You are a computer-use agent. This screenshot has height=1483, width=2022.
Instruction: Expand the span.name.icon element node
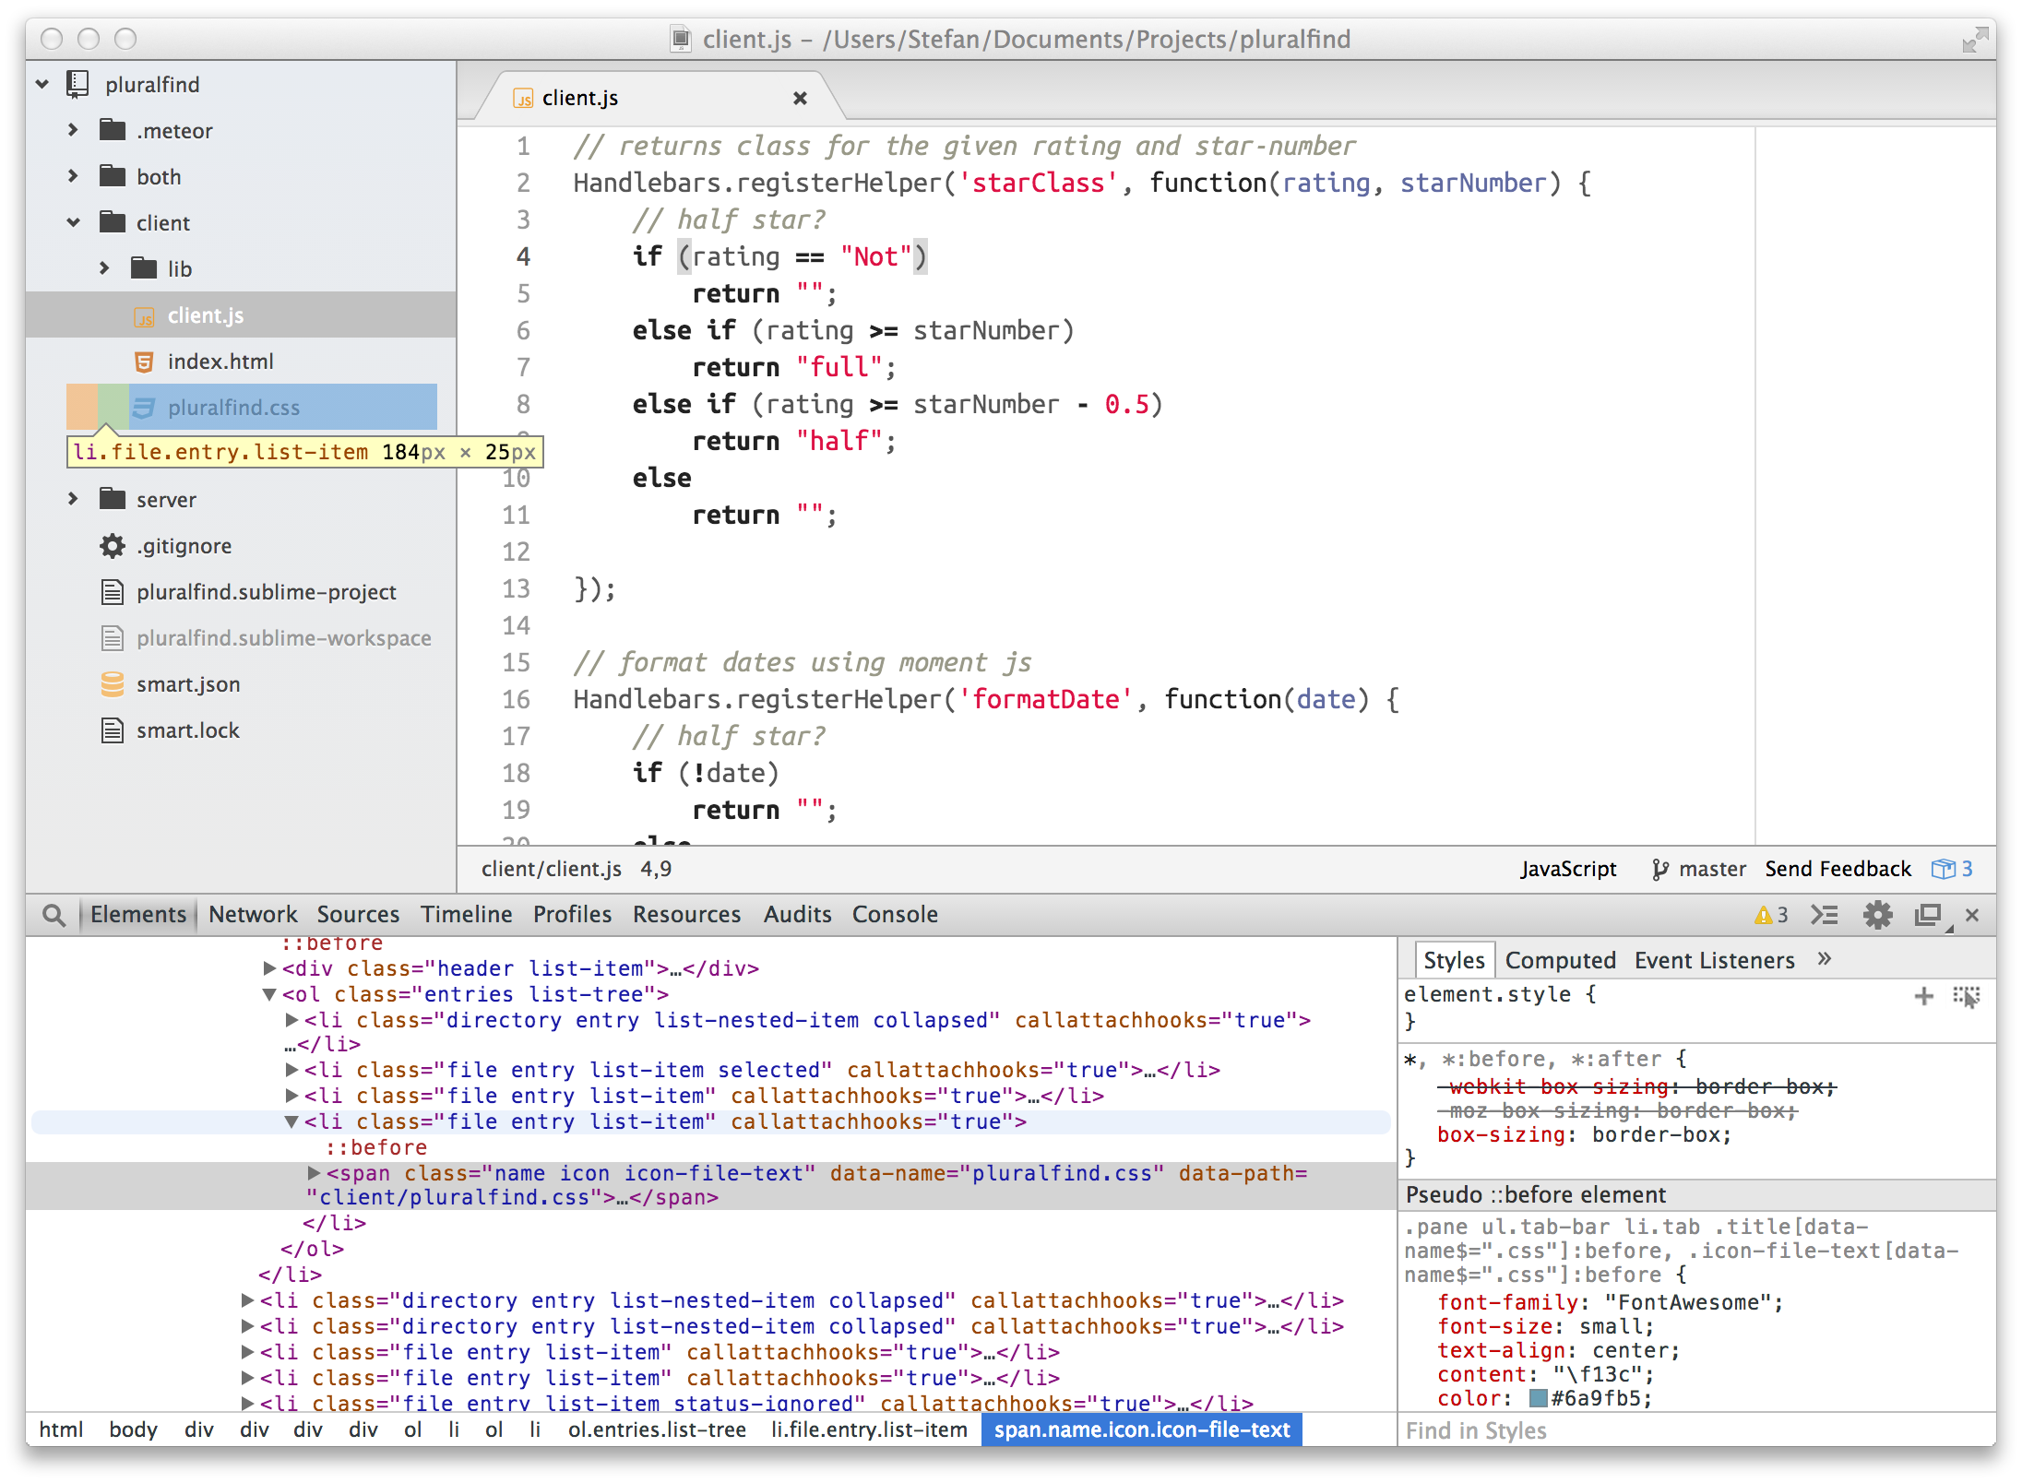coord(314,1173)
